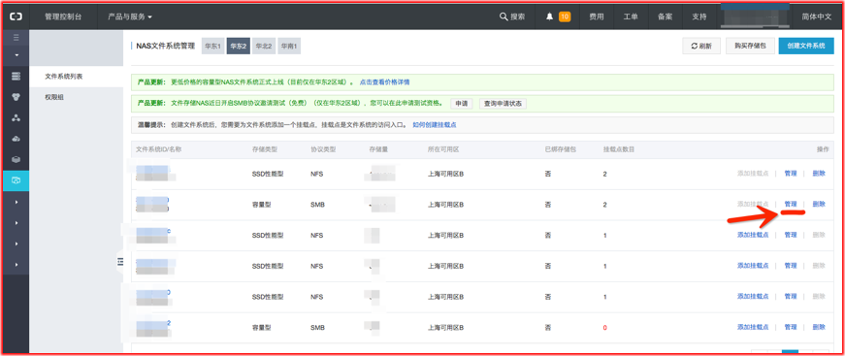Open the 工单 menu
The image size is (845, 356).
tap(631, 16)
